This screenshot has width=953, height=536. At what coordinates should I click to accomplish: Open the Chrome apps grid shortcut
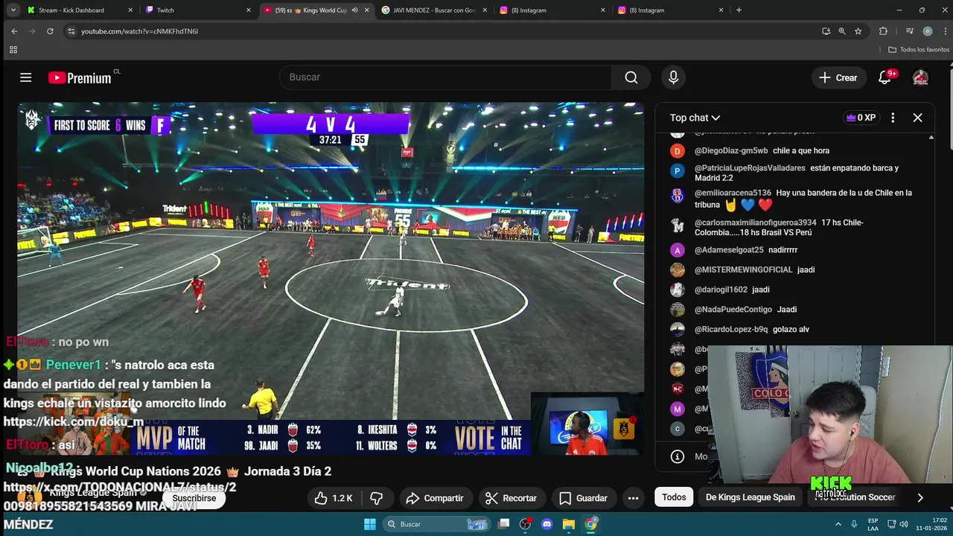(x=13, y=50)
